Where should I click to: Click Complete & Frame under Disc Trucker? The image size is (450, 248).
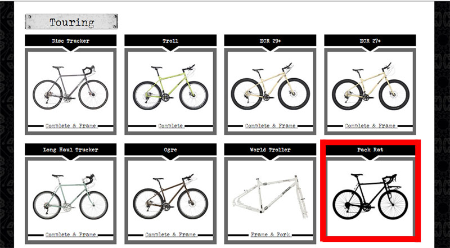coord(71,126)
